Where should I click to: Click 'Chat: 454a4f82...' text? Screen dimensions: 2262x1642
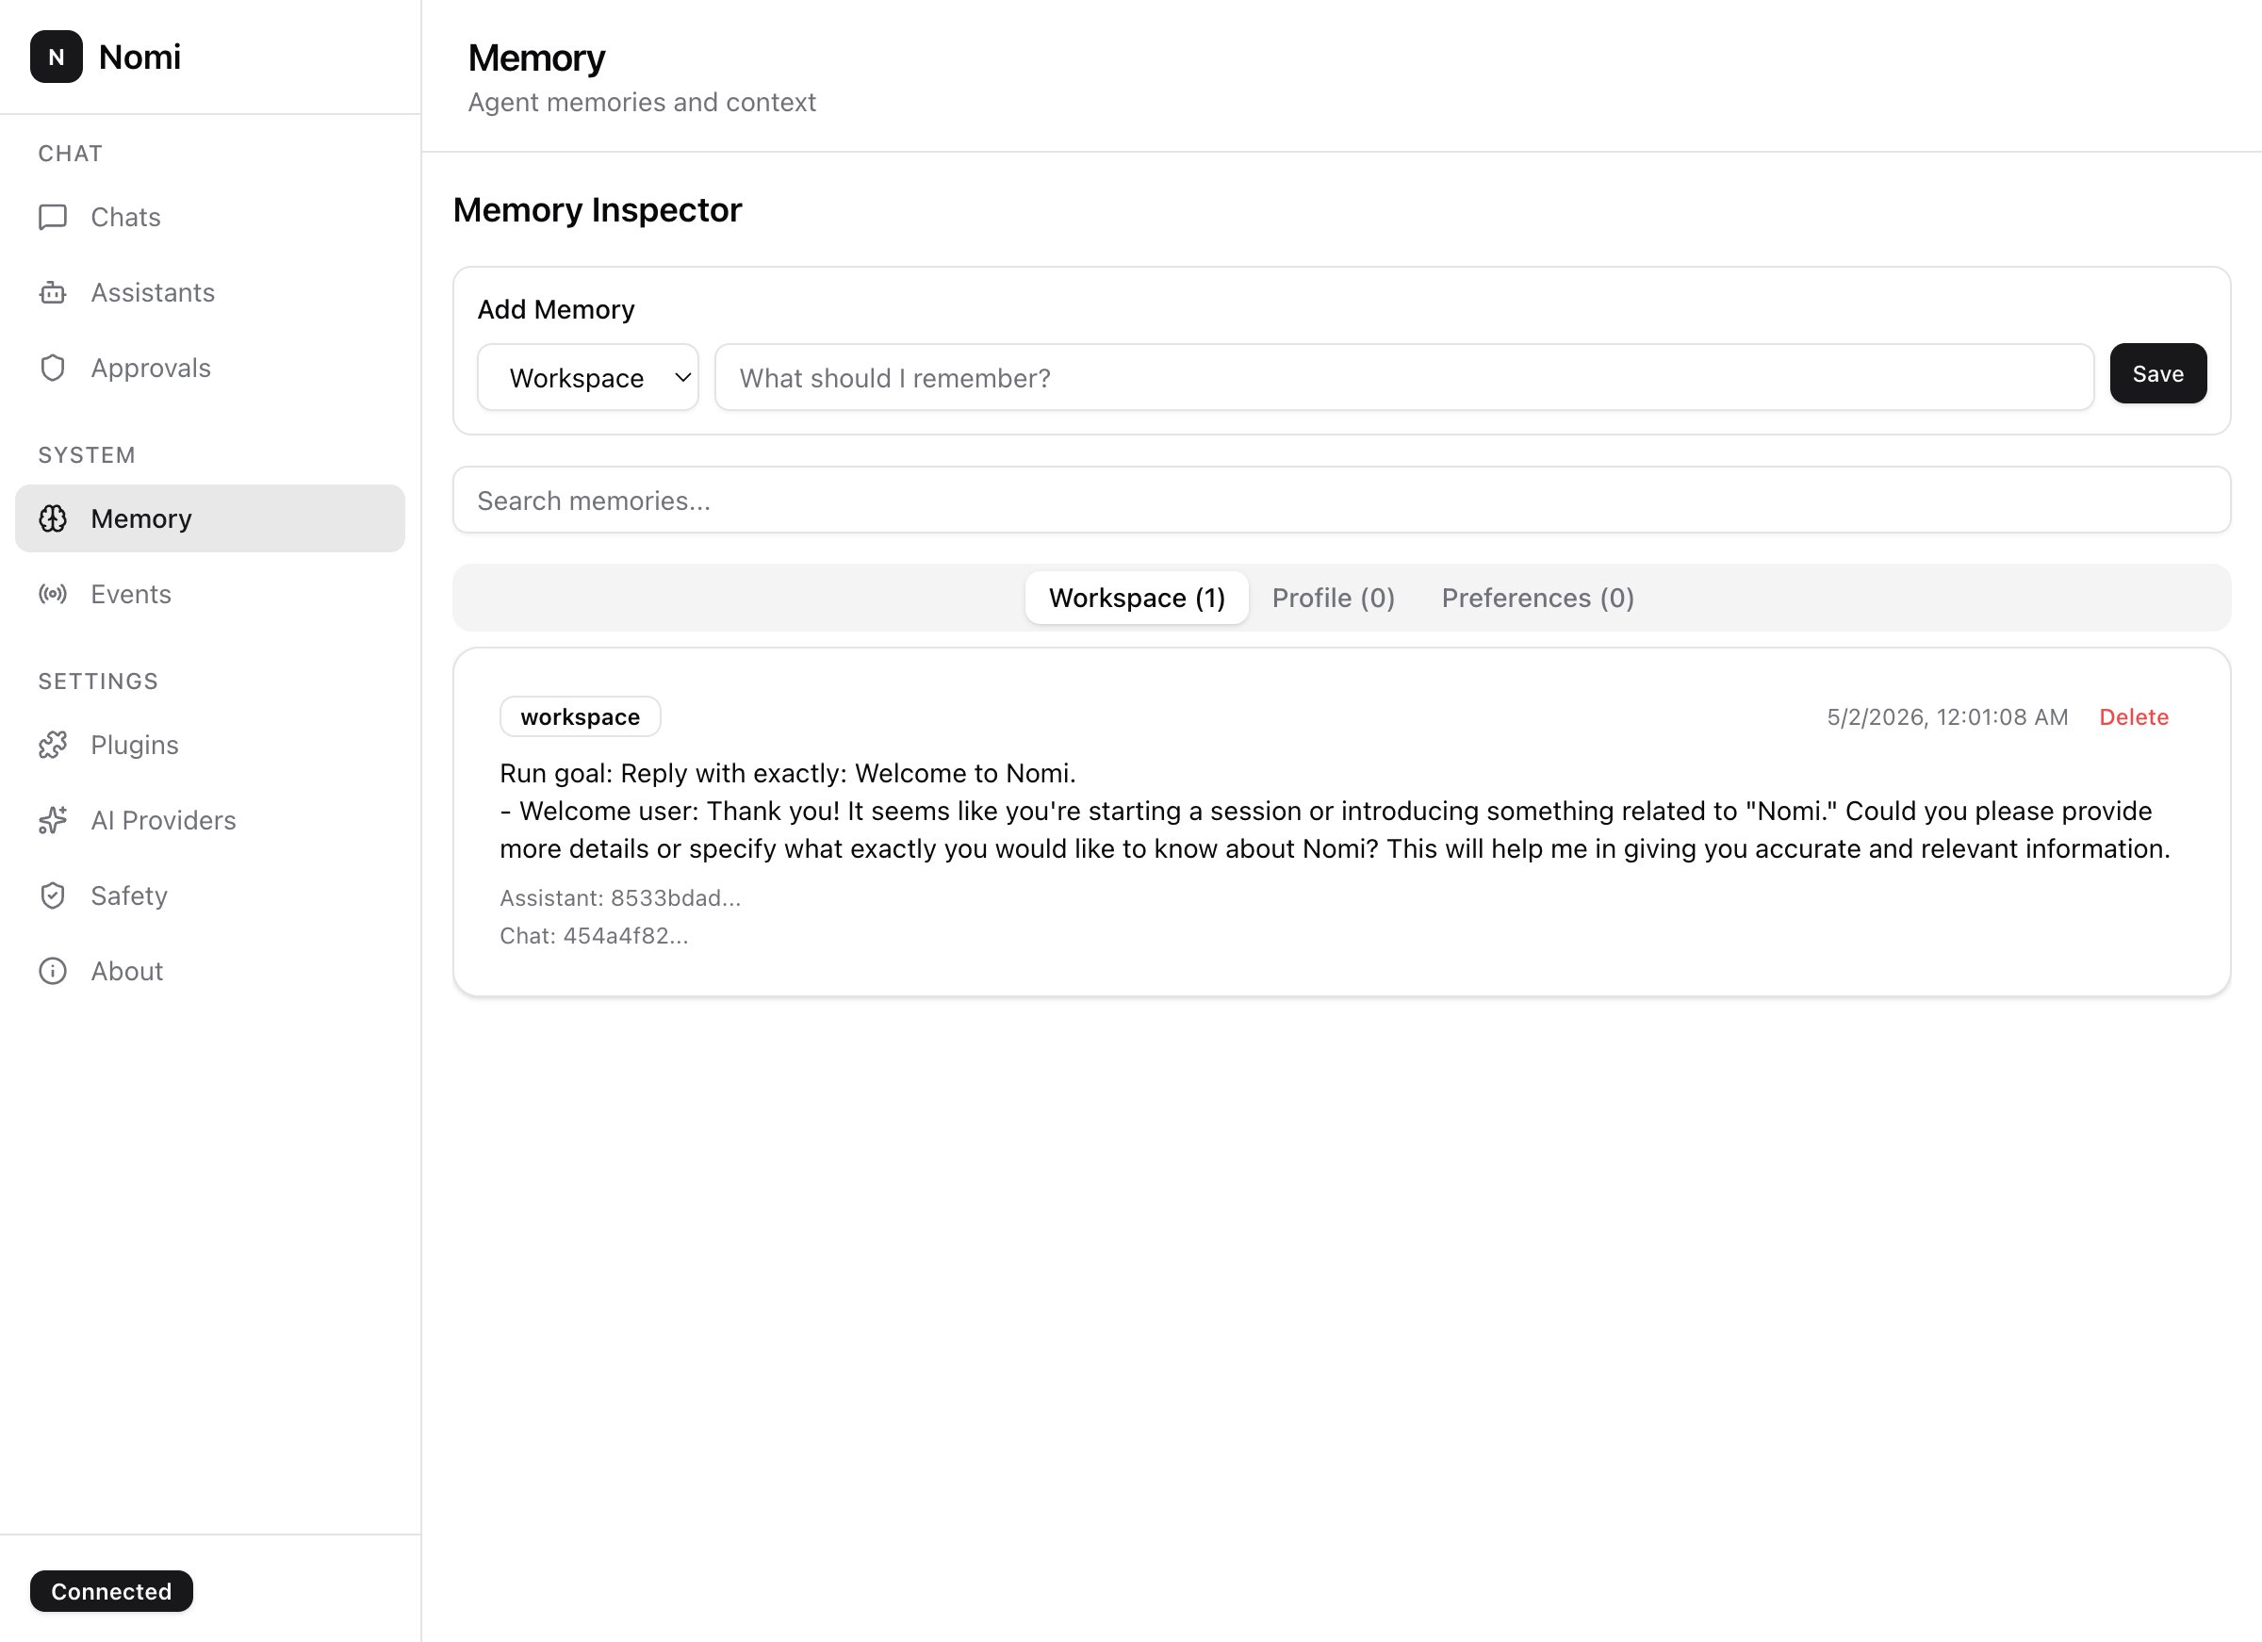(595, 936)
